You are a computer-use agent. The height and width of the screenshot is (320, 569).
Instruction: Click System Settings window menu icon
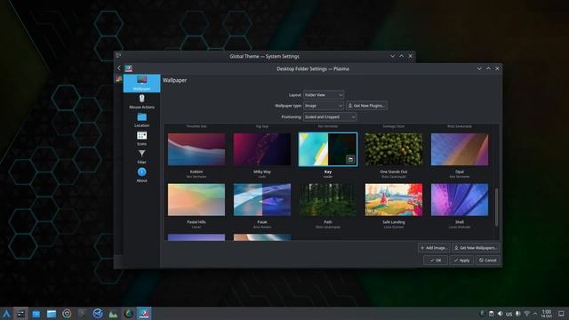tap(118, 55)
